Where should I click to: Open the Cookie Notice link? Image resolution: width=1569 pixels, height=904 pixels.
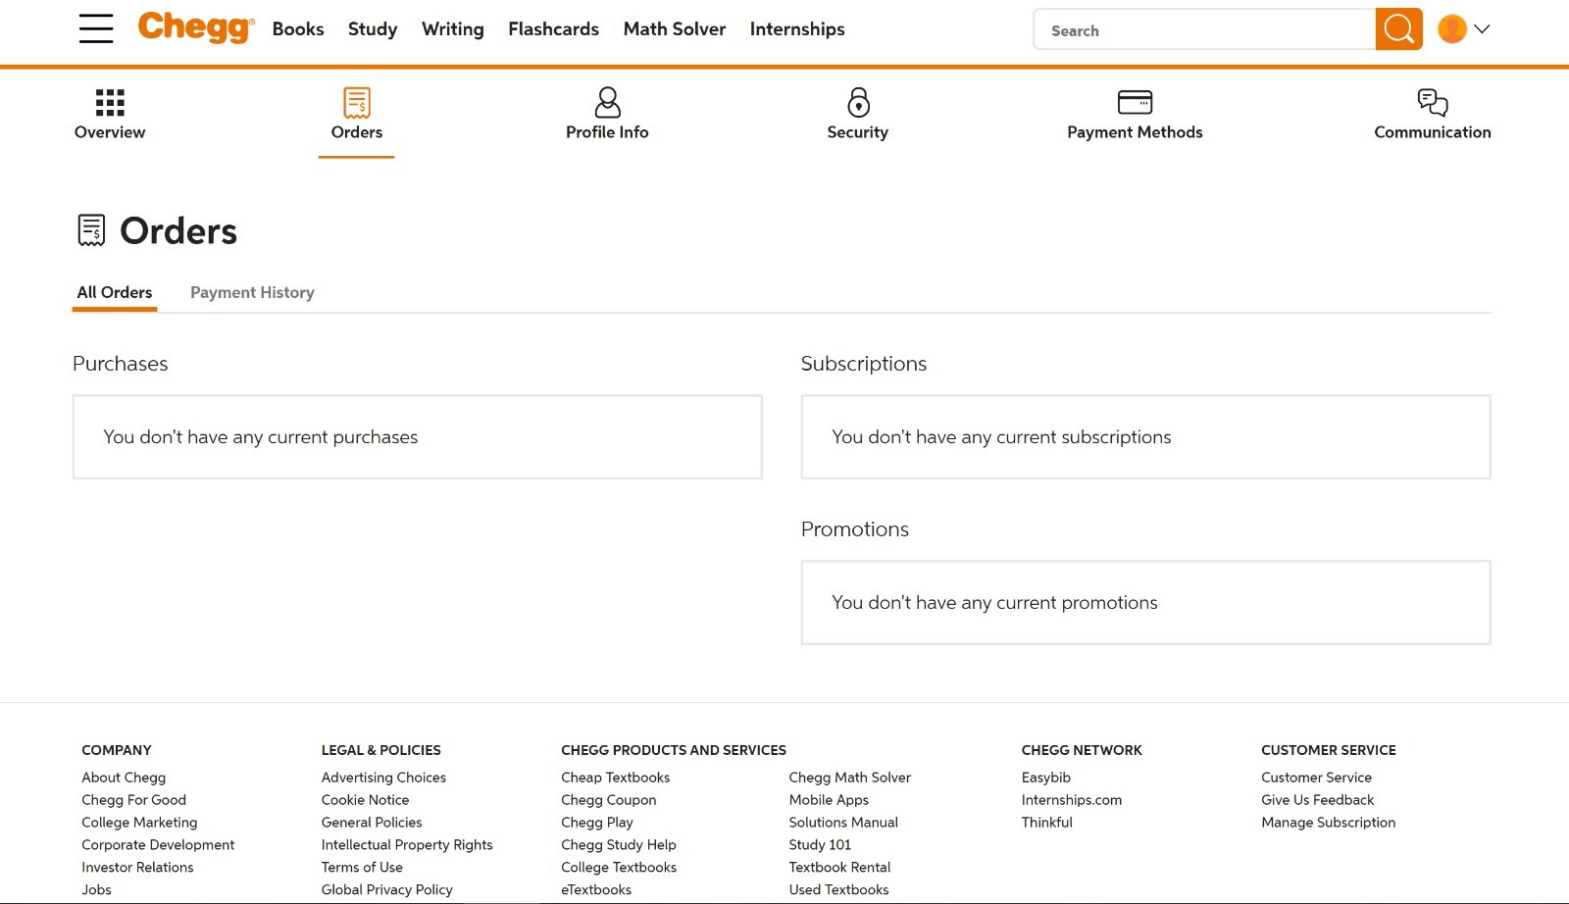click(365, 800)
